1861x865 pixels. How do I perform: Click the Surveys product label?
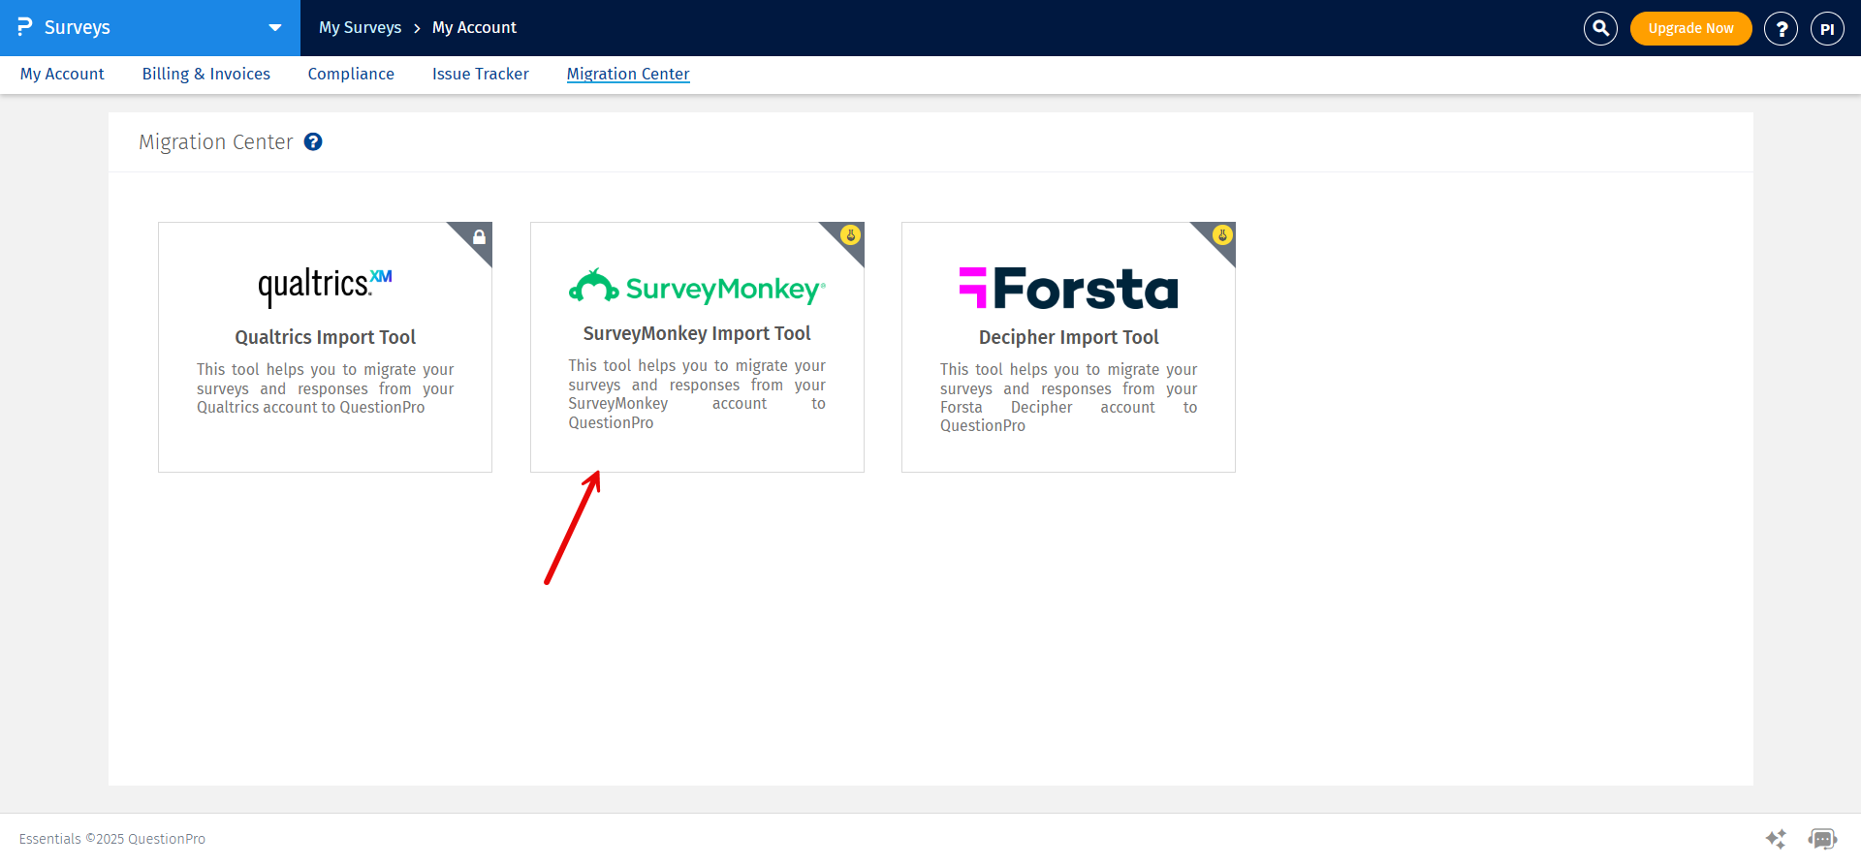[78, 27]
